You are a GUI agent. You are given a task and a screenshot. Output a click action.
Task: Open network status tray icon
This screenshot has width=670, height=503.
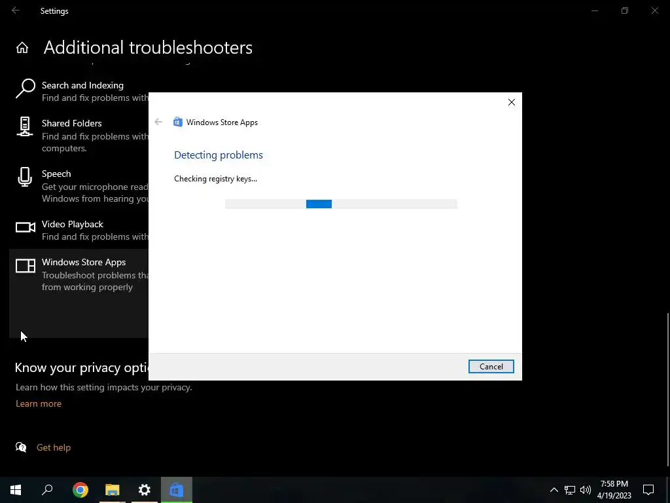[x=570, y=490]
